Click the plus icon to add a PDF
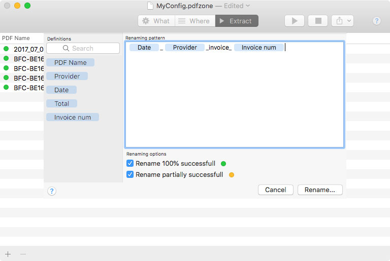 point(8,254)
